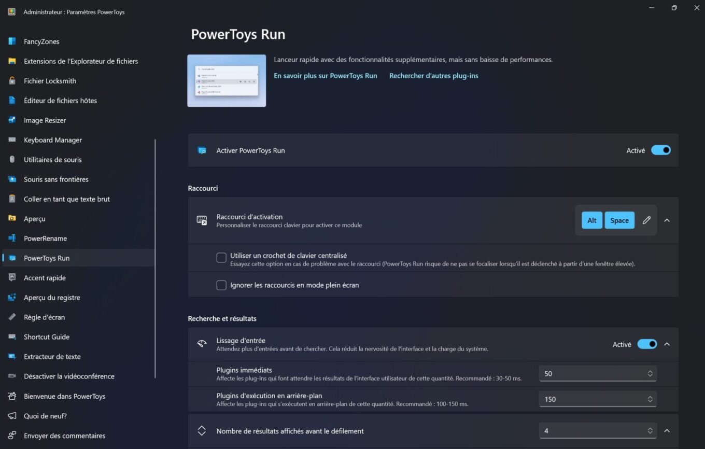The image size is (705, 449).
Task: Click the Raccourci d'activation keyboard icon
Action: pyautogui.click(x=202, y=220)
